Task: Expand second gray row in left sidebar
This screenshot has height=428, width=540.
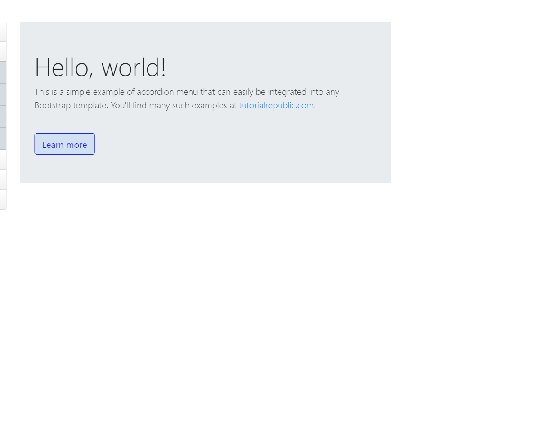Action: pyautogui.click(x=3, y=94)
